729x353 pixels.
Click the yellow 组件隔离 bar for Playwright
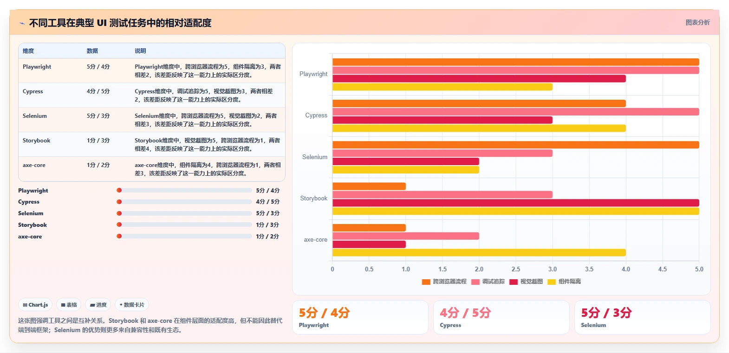point(443,87)
